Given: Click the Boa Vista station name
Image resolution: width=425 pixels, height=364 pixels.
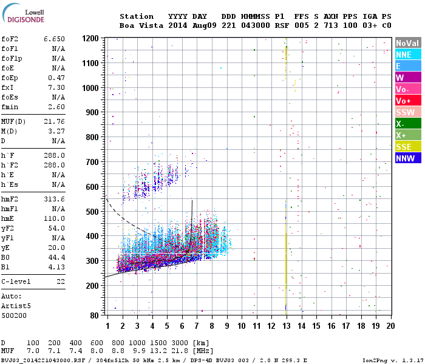Looking at the screenshot, I should (x=141, y=25).
